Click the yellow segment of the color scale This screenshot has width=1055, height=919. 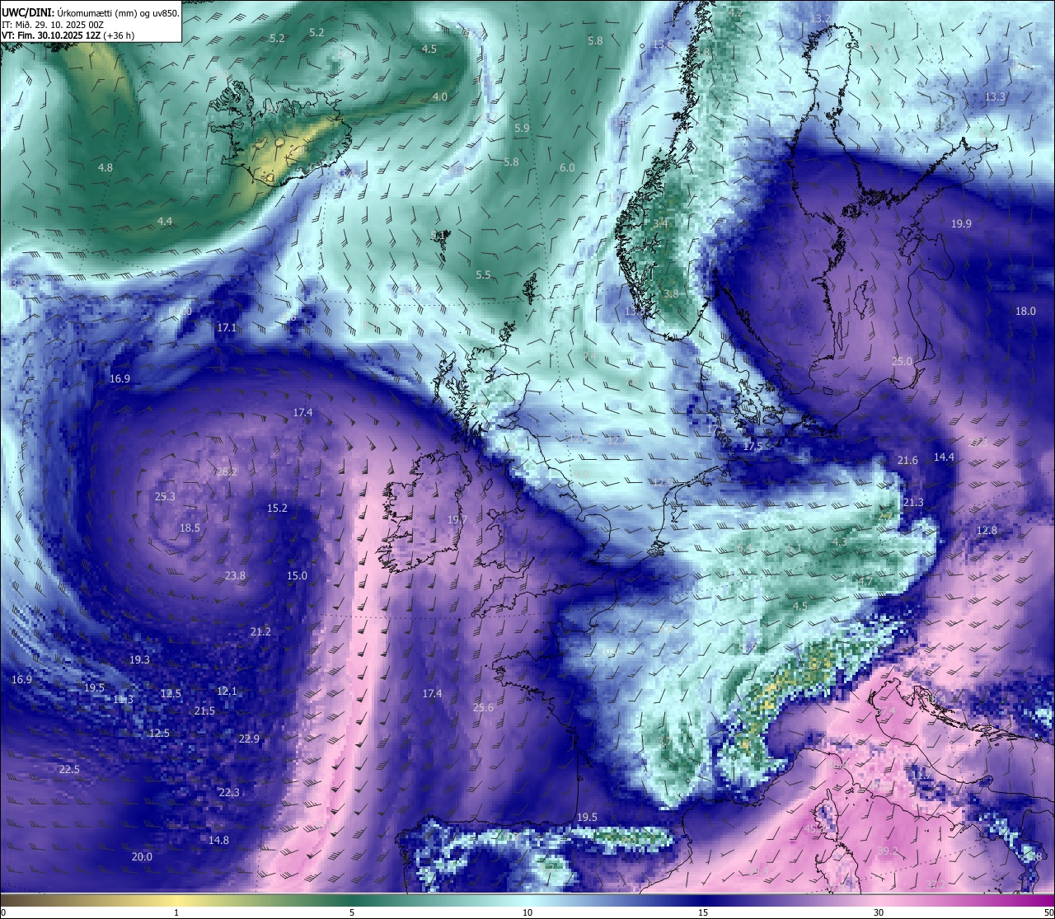click(176, 899)
